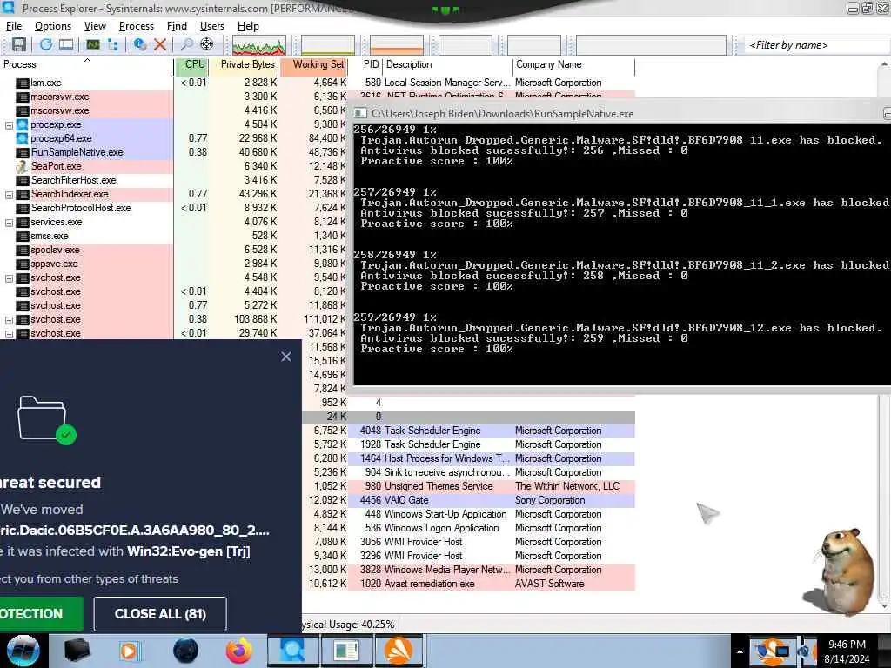Open the Find menu
The height and width of the screenshot is (668, 891).
[x=177, y=26]
